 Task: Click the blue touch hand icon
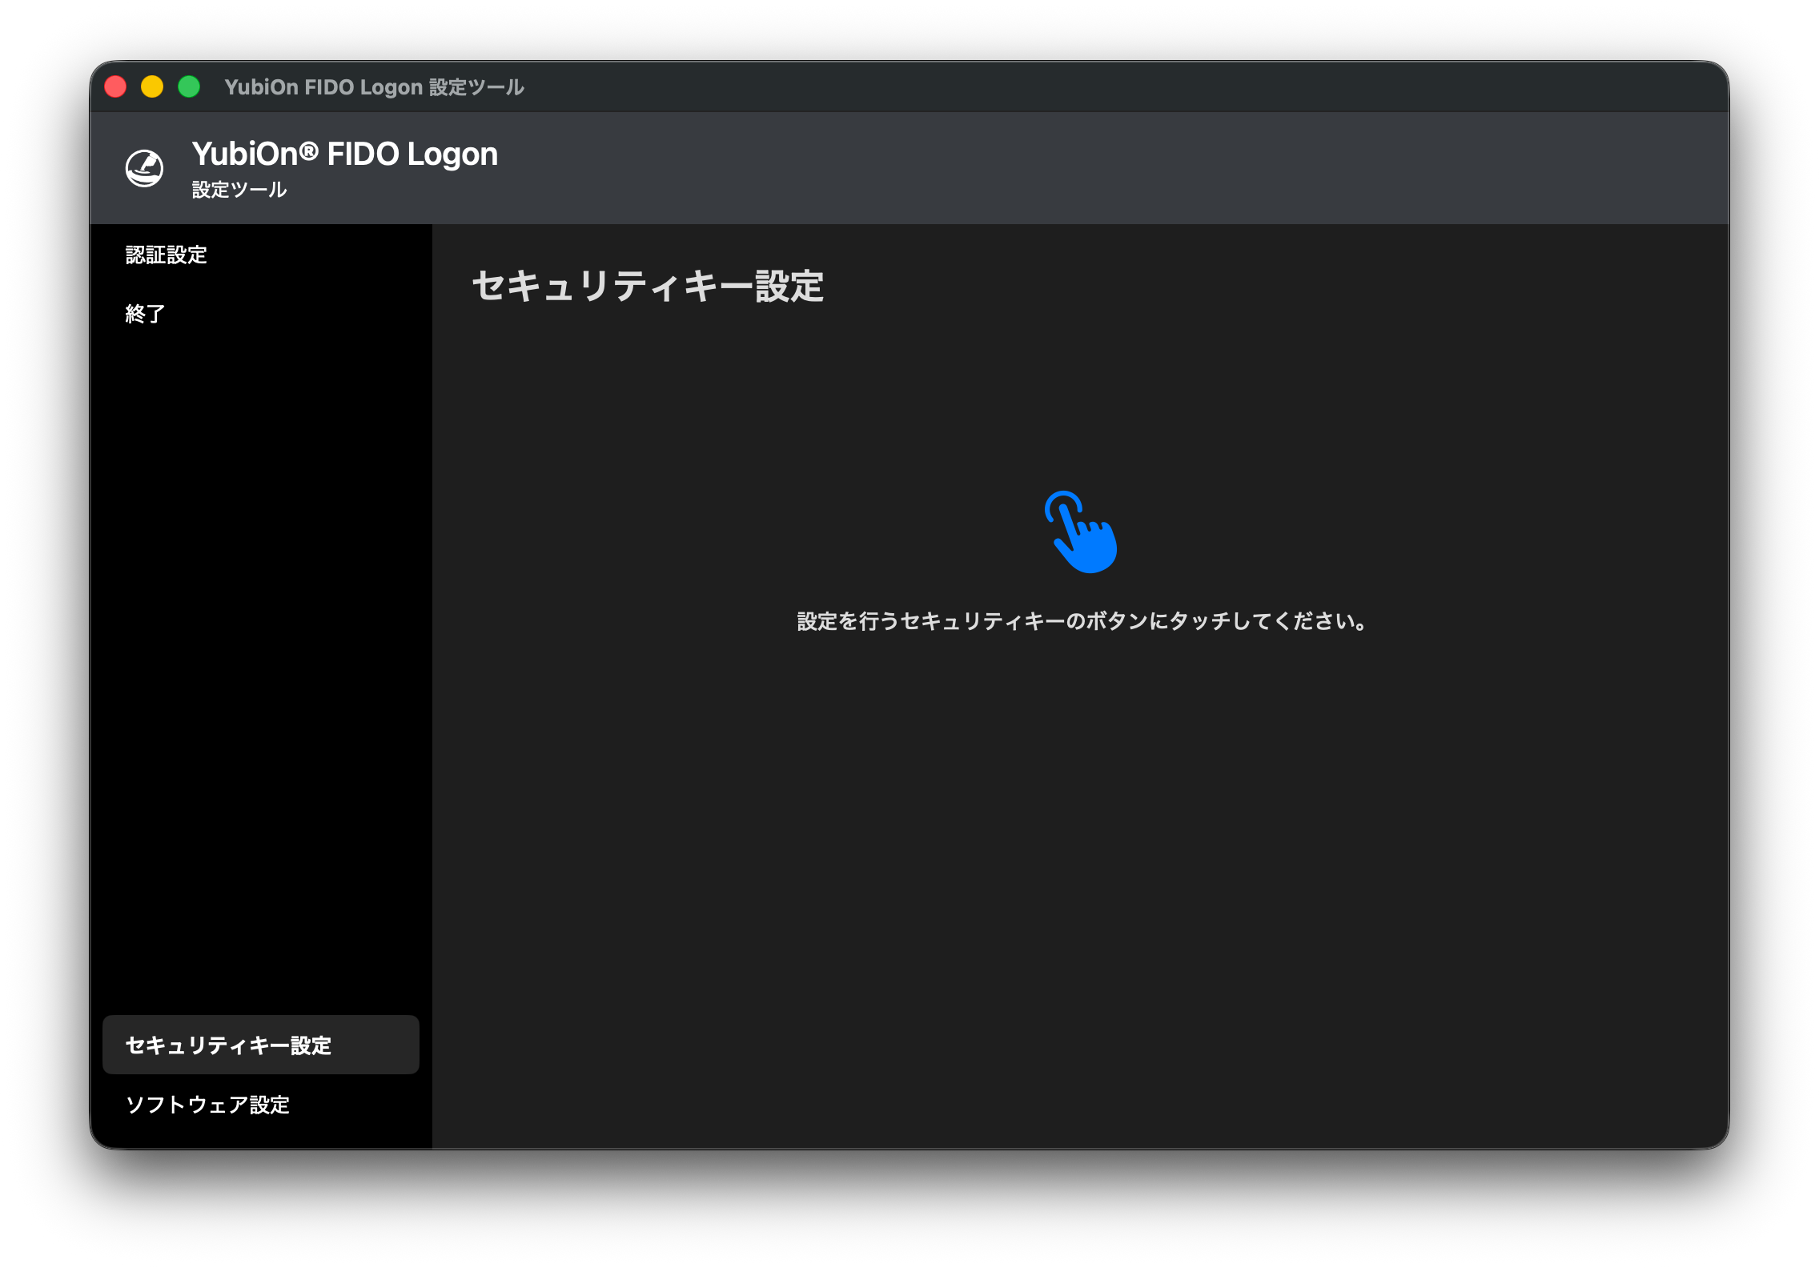pyautogui.click(x=1081, y=532)
